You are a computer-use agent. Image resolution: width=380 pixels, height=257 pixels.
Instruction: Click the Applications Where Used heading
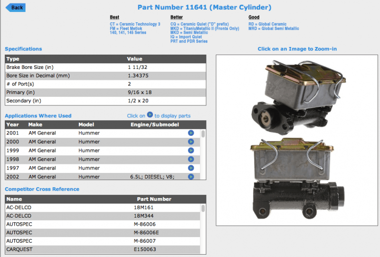tap(38, 115)
